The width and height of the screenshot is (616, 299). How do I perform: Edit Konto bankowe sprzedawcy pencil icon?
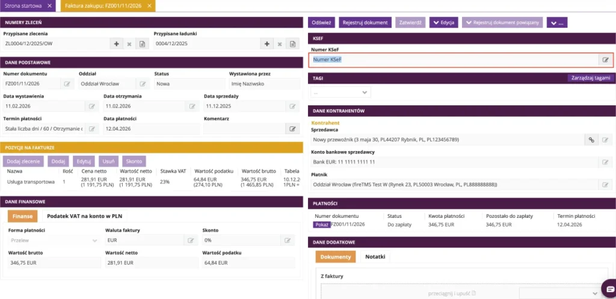(x=605, y=162)
